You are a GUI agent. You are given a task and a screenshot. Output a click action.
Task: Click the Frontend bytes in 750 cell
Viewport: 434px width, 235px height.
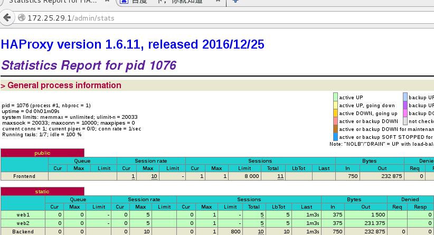click(x=347, y=176)
